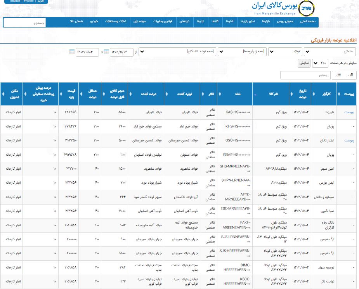
Task: Open the همه زیرگروه‌ها subgroup dropdown
Action: 242,52
